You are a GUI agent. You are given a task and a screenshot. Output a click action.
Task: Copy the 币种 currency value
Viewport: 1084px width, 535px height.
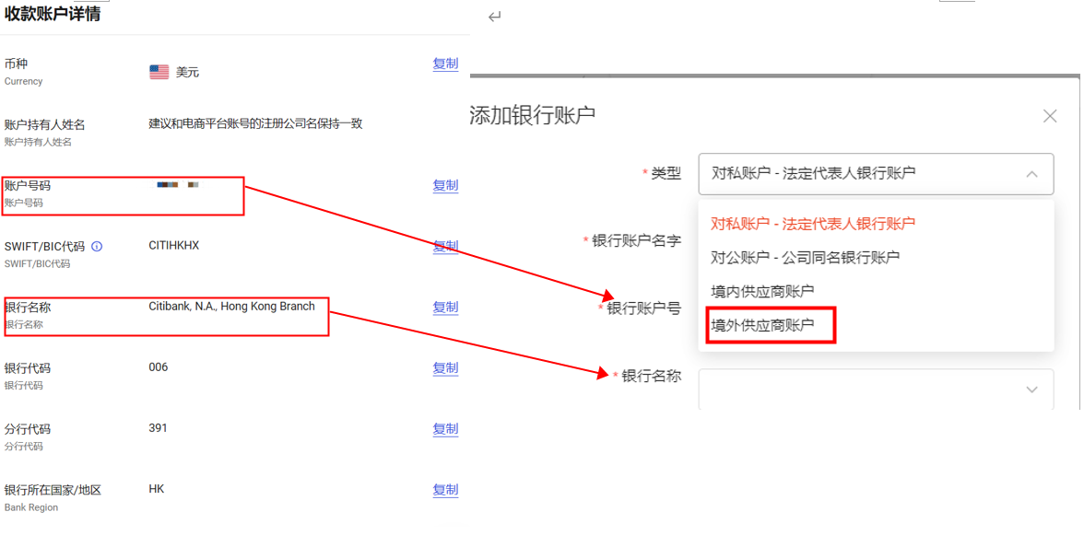coord(445,64)
